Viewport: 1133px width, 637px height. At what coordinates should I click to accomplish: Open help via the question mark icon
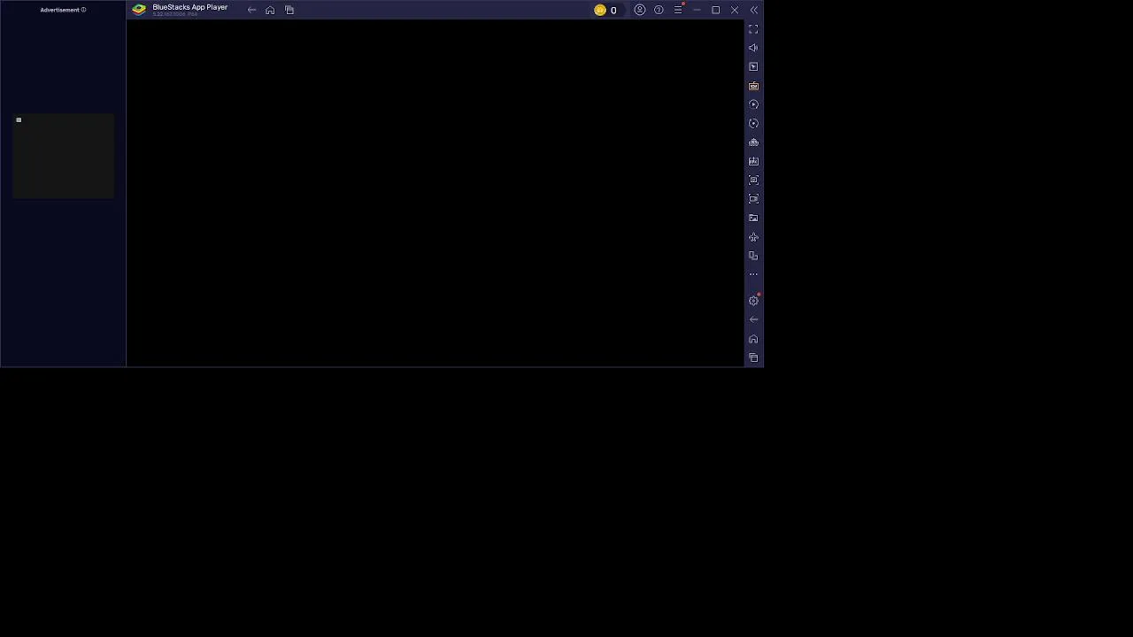pos(659,10)
